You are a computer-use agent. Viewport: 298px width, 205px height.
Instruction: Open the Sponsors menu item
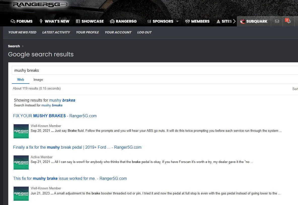161,21
